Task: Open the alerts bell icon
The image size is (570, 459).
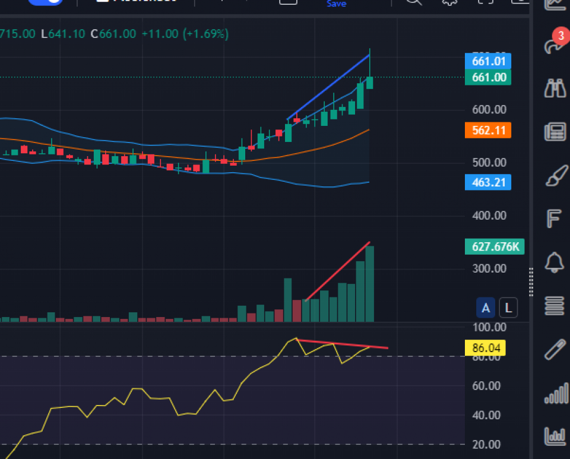Action: (x=555, y=262)
